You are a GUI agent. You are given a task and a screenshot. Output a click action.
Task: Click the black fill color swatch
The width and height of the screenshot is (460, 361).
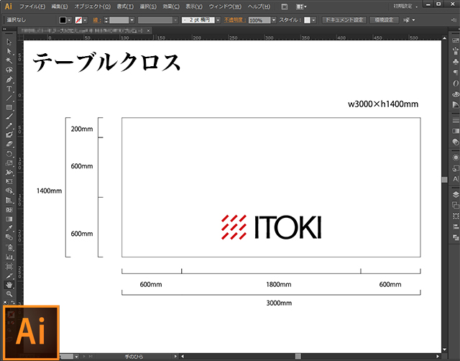tap(63, 20)
